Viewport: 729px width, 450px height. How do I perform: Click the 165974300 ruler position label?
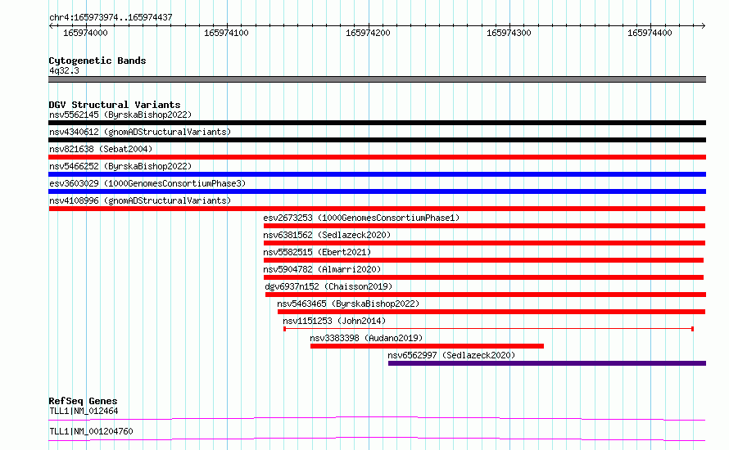pos(509,33)
